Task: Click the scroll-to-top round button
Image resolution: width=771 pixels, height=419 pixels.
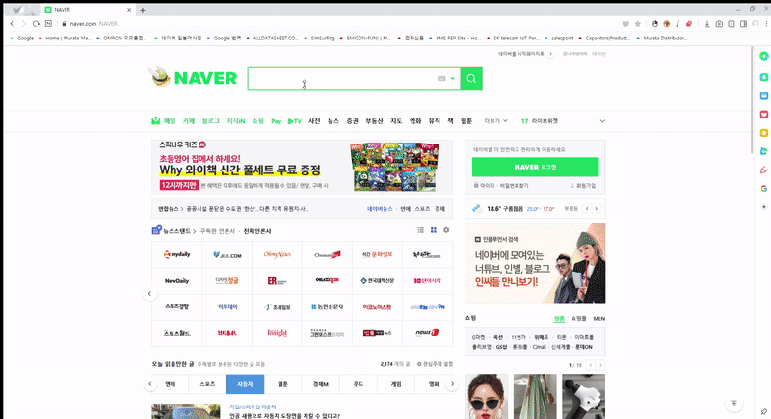Action: (734, 404)
